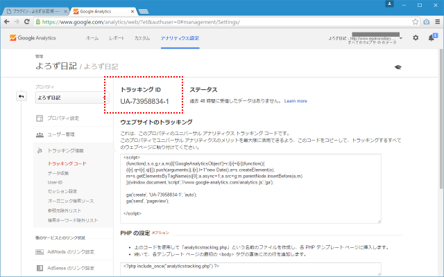The width and height of the screenshot is (444, 277).
Task: Click the Google Analytics logo
Action: 33,37
